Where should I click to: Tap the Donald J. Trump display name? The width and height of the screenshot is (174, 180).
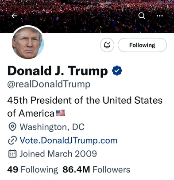tap(58, 71)
